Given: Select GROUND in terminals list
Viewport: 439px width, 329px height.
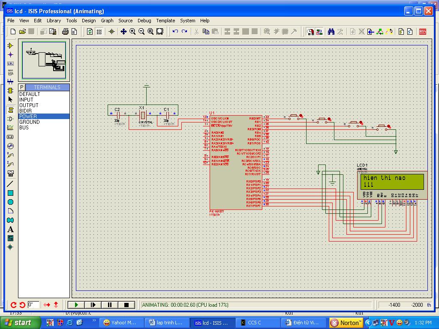Looking at the screenshot, I should click(30, 122).
